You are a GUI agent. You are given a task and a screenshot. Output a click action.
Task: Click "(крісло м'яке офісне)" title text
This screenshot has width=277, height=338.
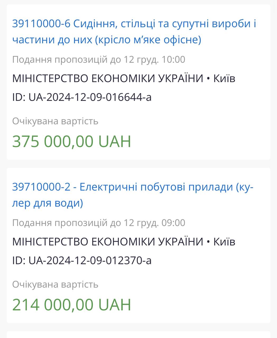(x=147, y=40)
